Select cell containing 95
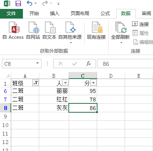Viewport: 153px width, 151px height. click(x=83, y=91)
